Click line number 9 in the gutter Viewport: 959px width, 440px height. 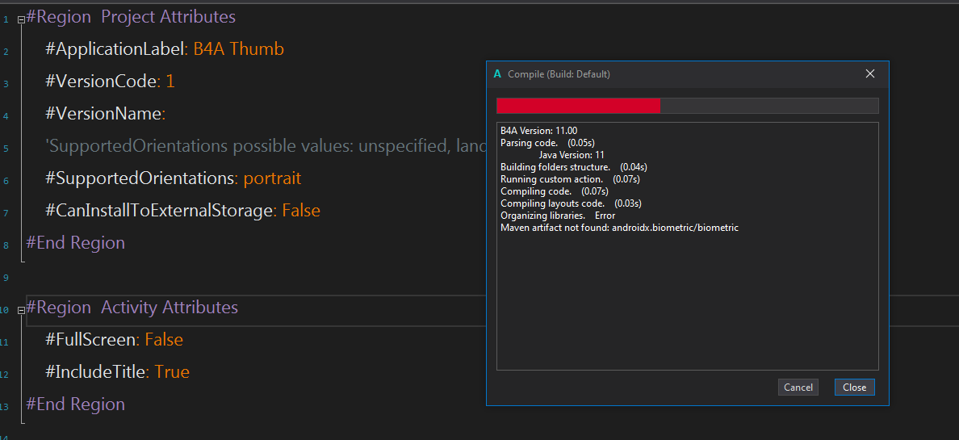point(5,277)
